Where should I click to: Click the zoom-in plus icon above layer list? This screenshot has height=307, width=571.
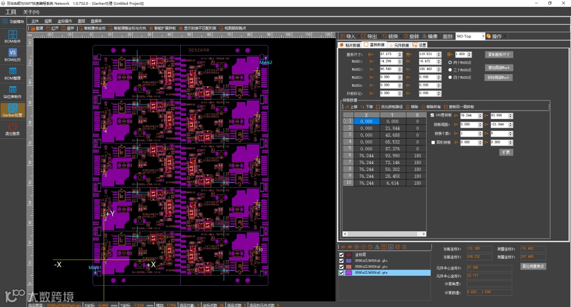pyautogui.click(x=356, y=247)
